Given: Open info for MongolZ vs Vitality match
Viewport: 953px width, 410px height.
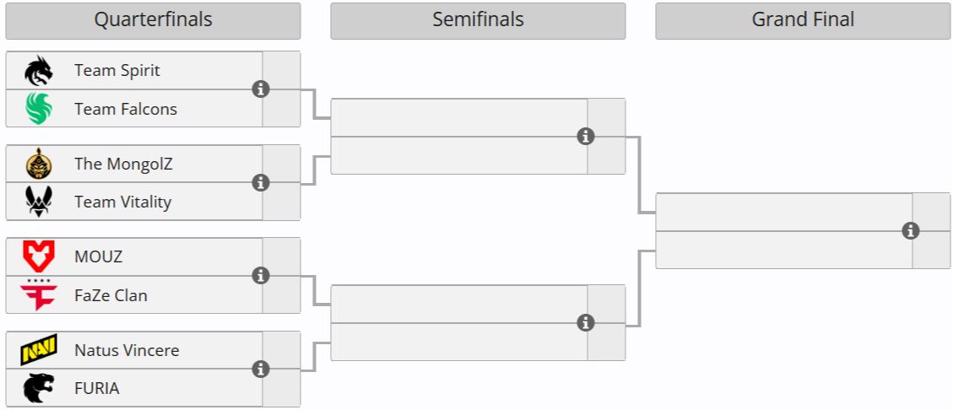Looking at the screenshot, I should (x=261, y=182).
